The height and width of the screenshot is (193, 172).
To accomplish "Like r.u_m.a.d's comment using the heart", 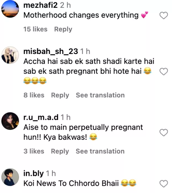I will [x=164, y=133].
